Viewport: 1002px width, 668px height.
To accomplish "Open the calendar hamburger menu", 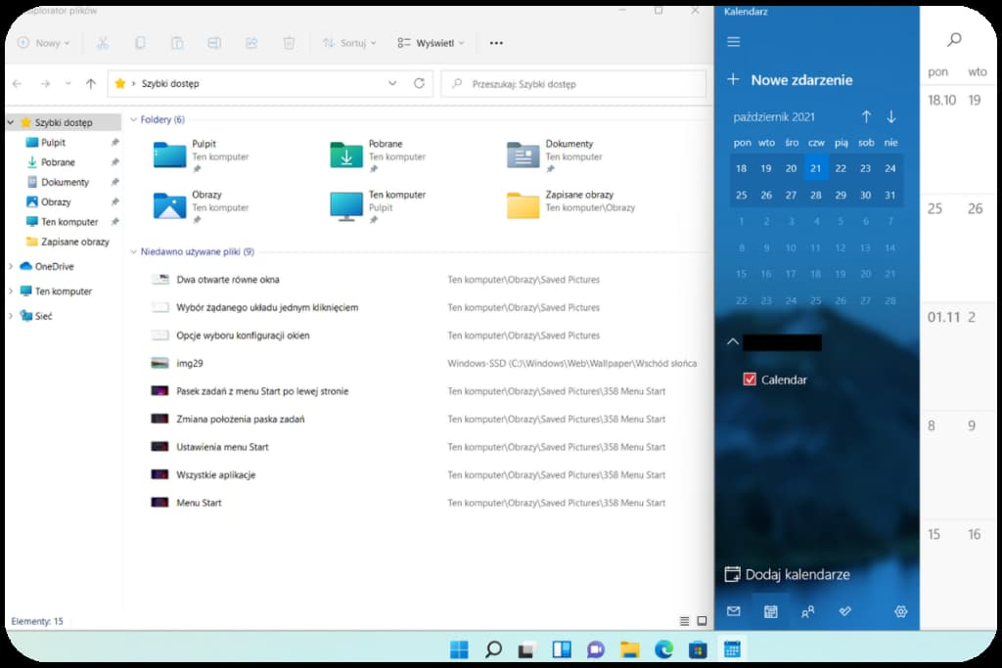I will coord(734,42).
